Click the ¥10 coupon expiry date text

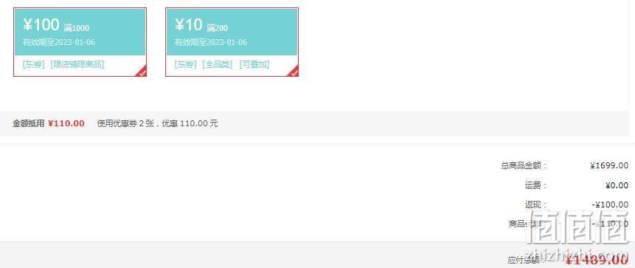(x=211, y=42)
